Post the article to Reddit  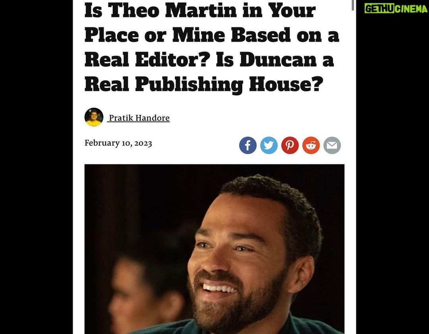311,145
